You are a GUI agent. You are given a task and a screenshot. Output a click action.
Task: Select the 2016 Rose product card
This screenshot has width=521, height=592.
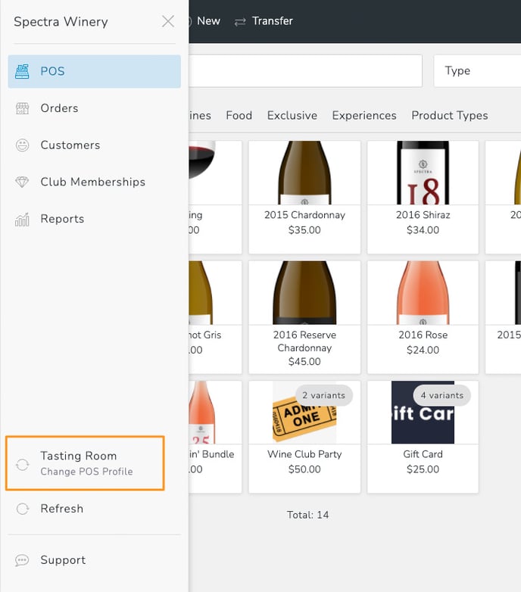pyautogui.click(x=423, y=317)
